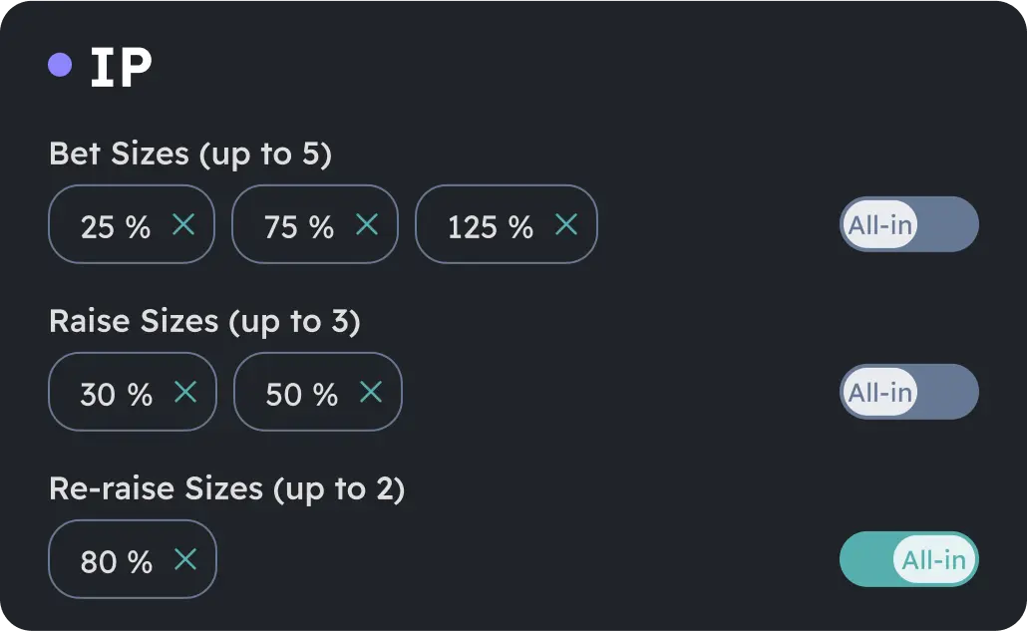
Task: Remove the 25 % bet size
Action: pos(183,226)
